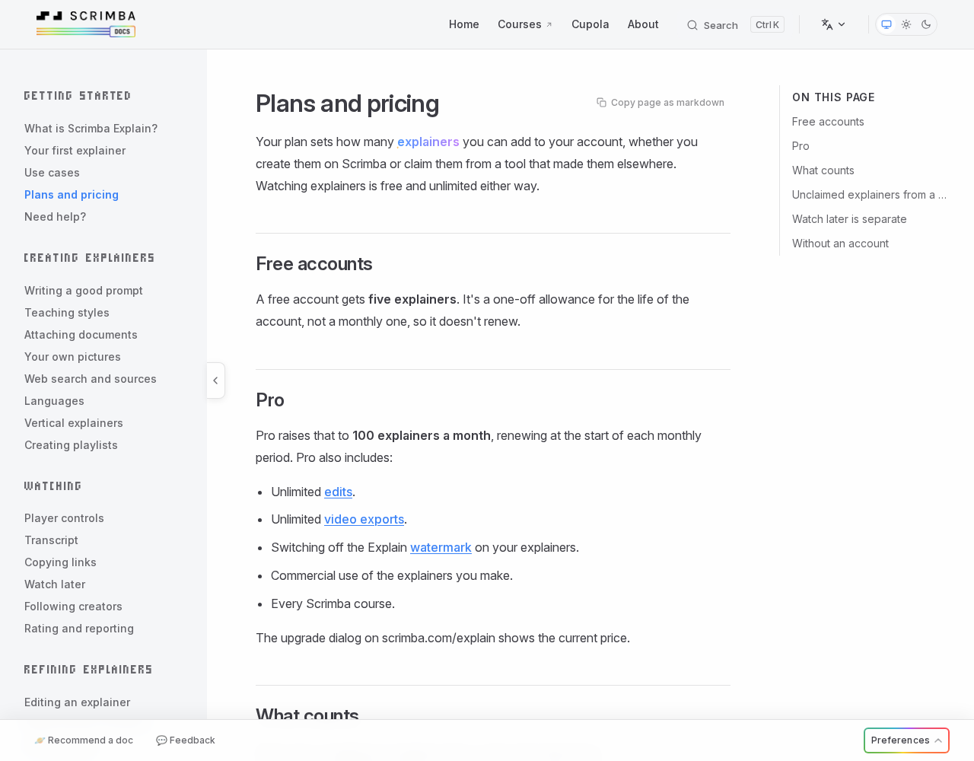
Task: Switch to light theme
Action: point(906,24)
